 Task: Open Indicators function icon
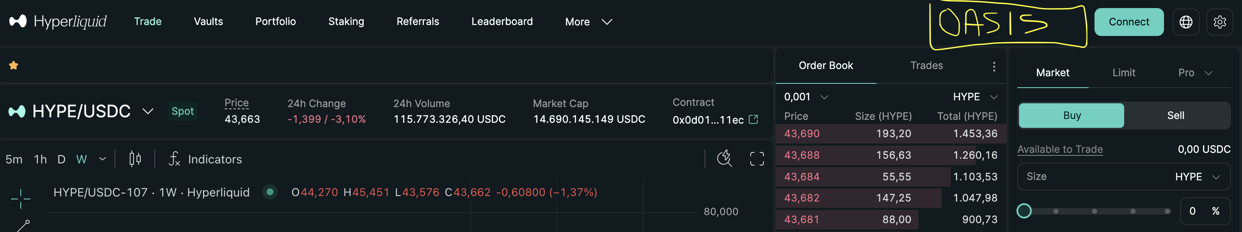[174, 159]
